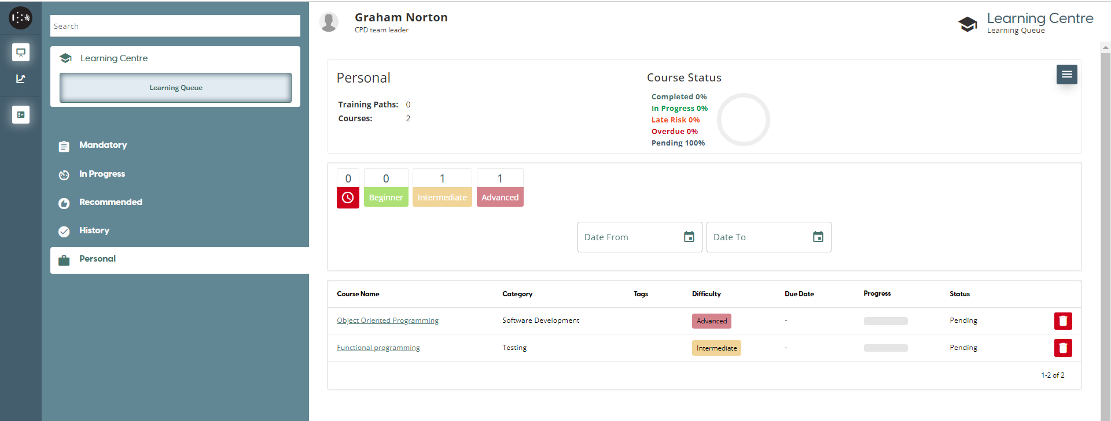Select History in the sidebar
1111x421 pixels.
point(94,230)
